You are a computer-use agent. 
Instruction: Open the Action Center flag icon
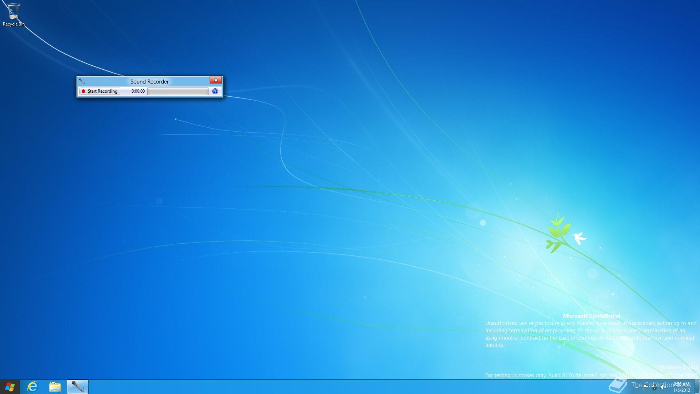click(646, 387)
